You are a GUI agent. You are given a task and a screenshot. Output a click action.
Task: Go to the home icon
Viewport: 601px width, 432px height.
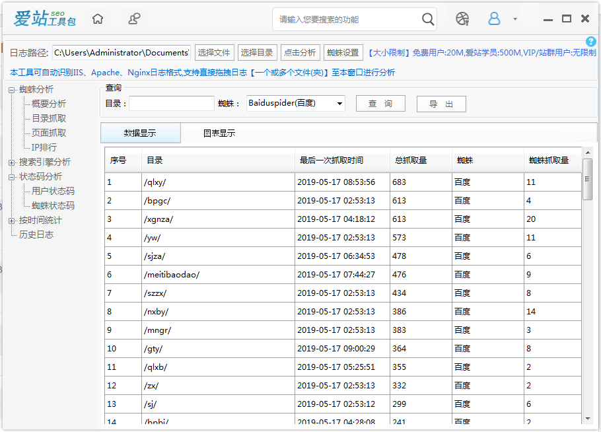coord(98,18)
